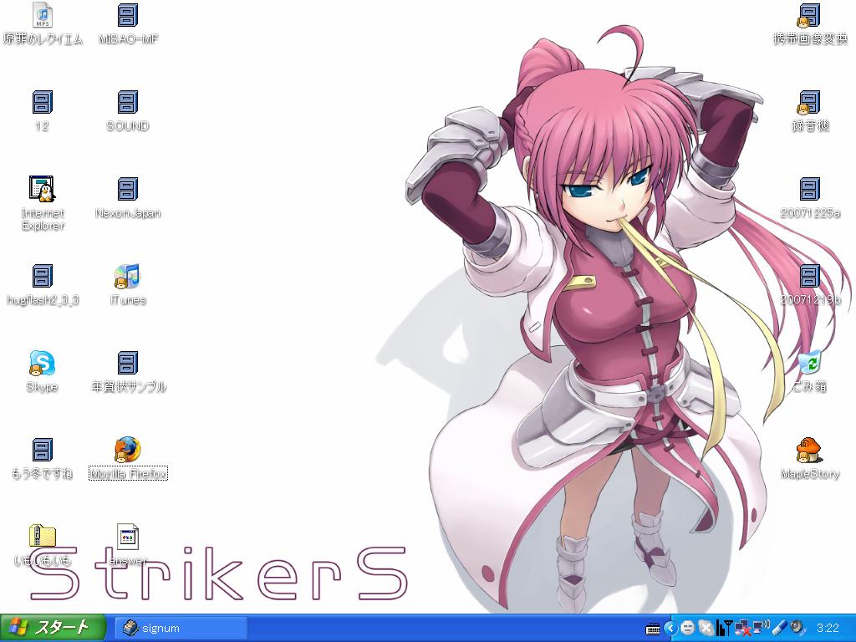The width and height of the screenshot is (856, 642).
Task: Click the signal strength antenna tray icon
Action: [724, 628]
